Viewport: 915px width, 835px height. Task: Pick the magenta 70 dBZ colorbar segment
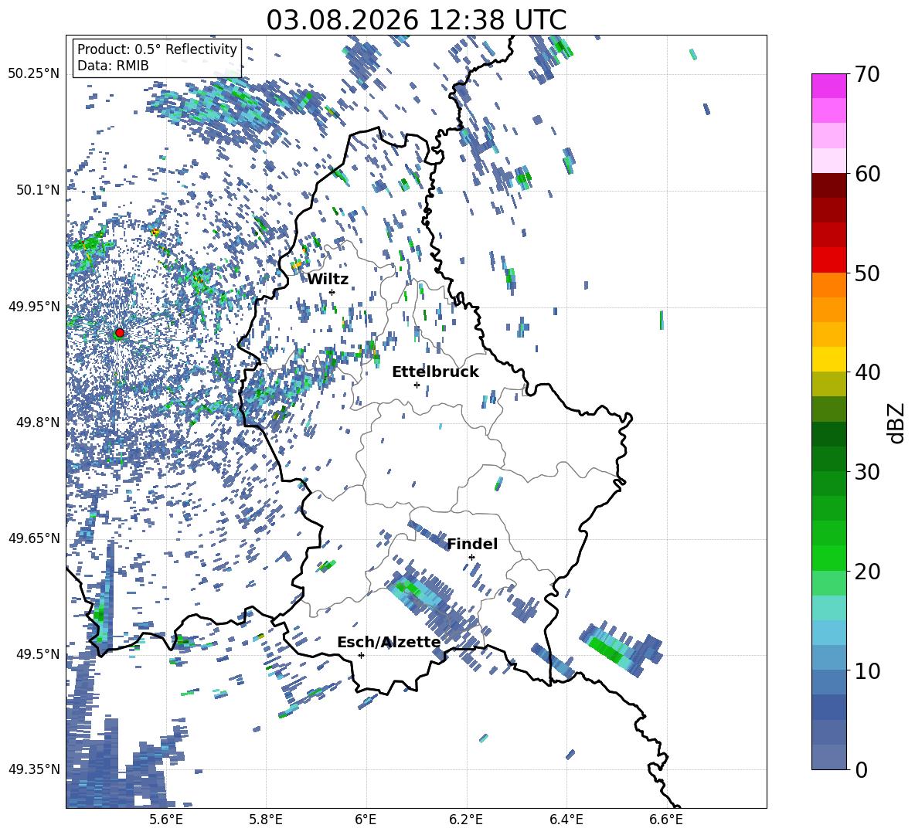(x=828, y=86)
